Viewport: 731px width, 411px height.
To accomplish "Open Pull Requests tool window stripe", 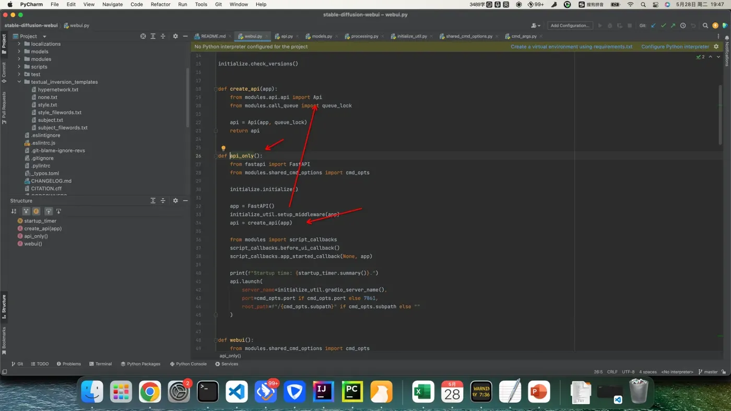I will point(4,108).
